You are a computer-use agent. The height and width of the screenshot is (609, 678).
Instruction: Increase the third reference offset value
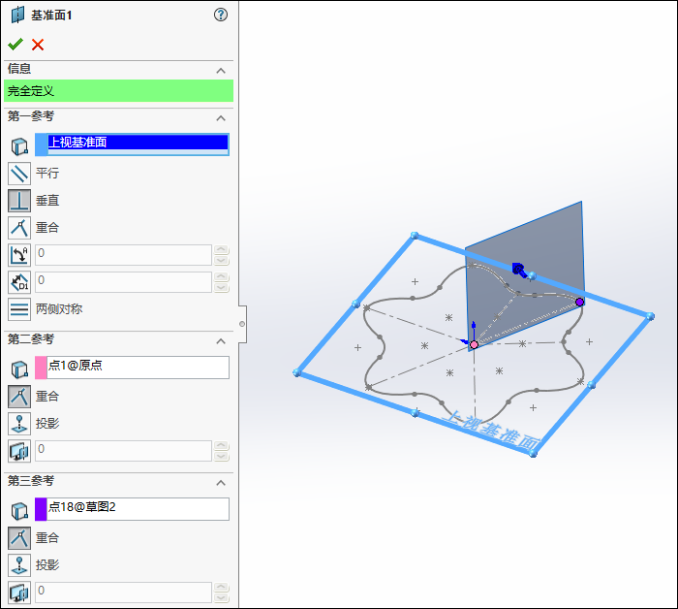click(222, 588)
